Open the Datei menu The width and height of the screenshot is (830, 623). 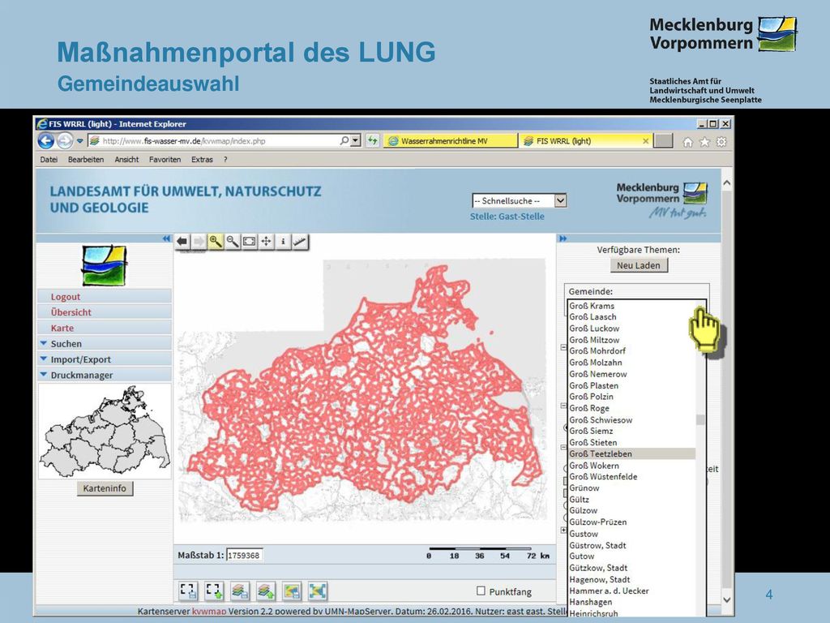point(49,160)
